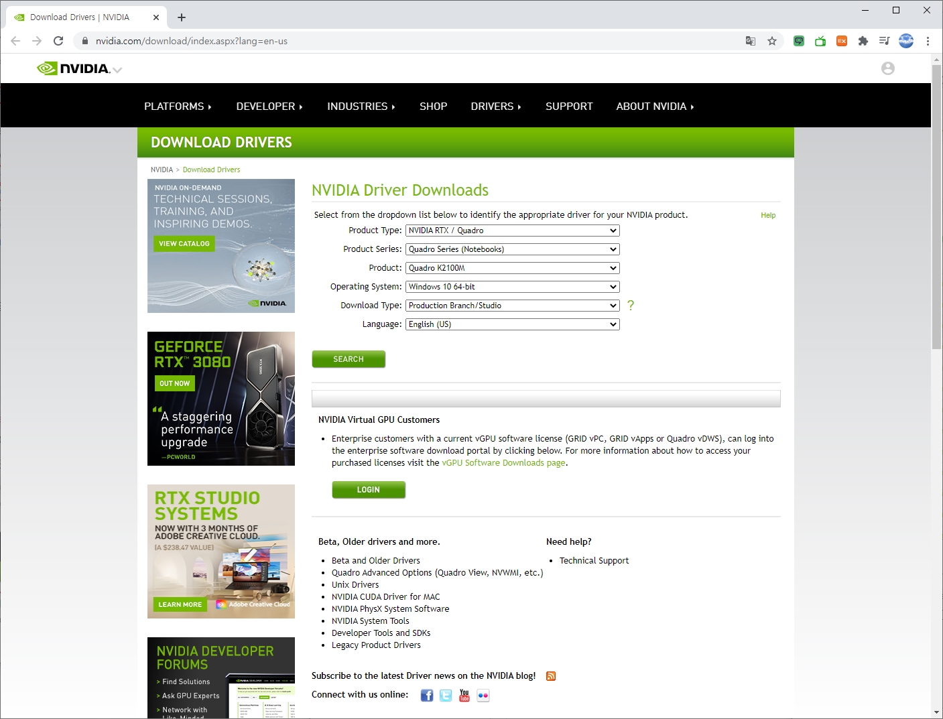The image size is (943, 719).
Task: Open NVIDIA Flickr icon
Action: coord(483,696)
